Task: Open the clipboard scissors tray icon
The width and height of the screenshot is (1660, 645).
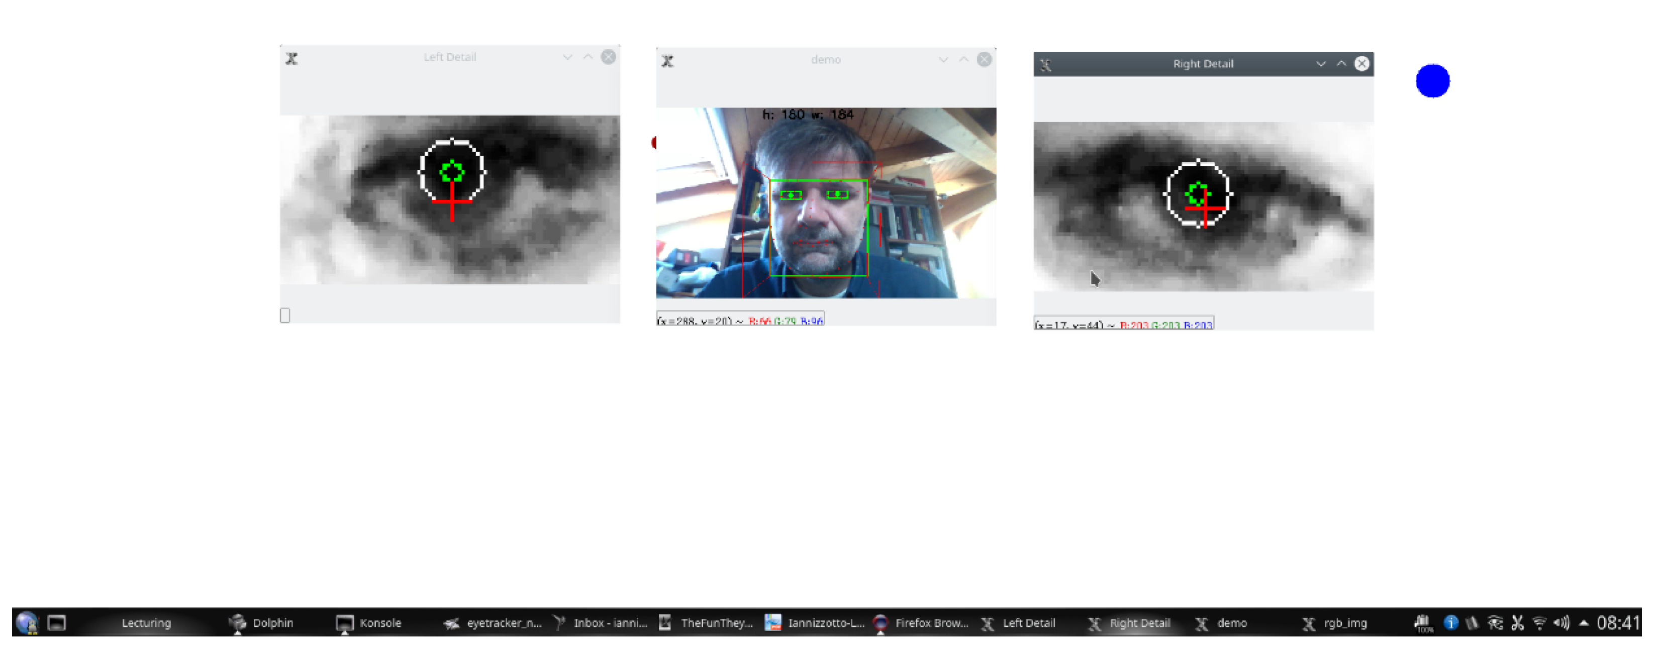Action: 1518,622
